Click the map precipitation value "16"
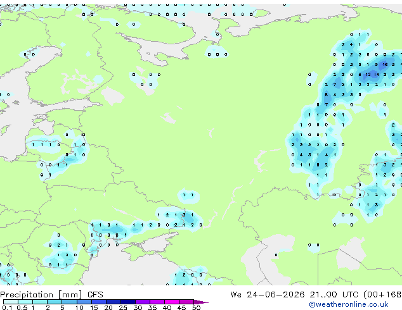Screen dimensions: 402x310 385,65
